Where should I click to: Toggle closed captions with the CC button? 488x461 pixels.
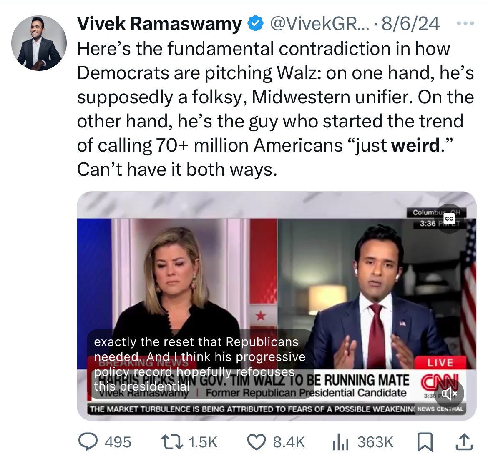click(449, 219)
